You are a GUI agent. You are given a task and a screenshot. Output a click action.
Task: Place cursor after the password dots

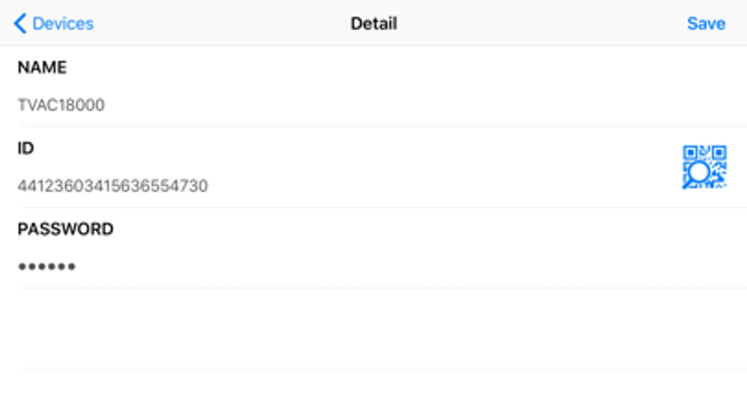77,267
